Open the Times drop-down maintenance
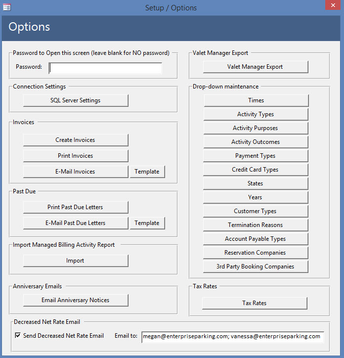This screenshot has width=344, height=358. 256,100
